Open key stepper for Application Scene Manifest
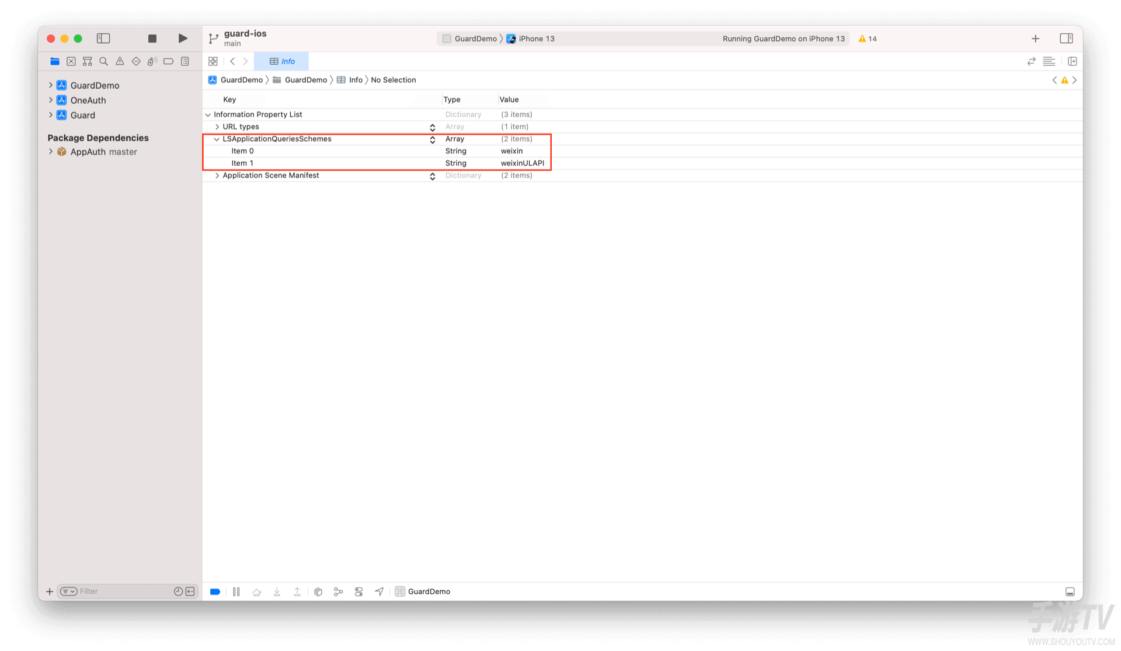This screenshot has width=1121, height=651. (x=433, y=176)
